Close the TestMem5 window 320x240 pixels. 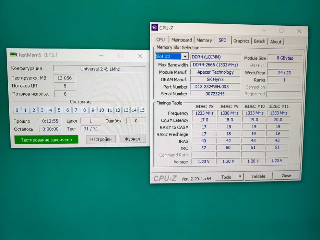pos(140,56)
